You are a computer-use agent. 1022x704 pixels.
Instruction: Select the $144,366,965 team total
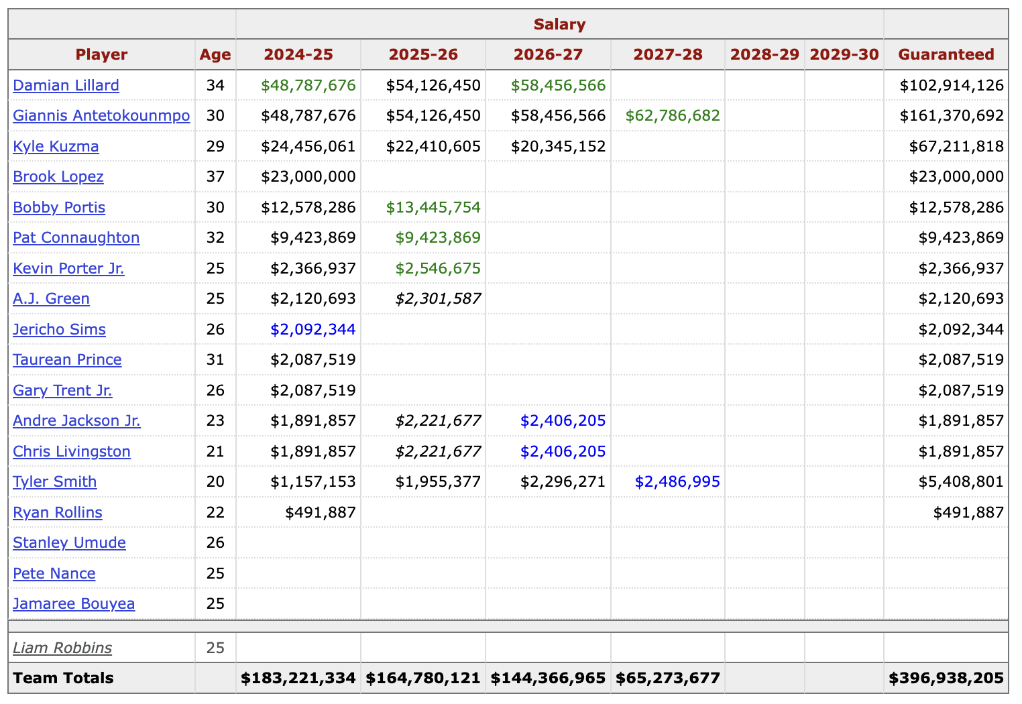pos(548,678)
